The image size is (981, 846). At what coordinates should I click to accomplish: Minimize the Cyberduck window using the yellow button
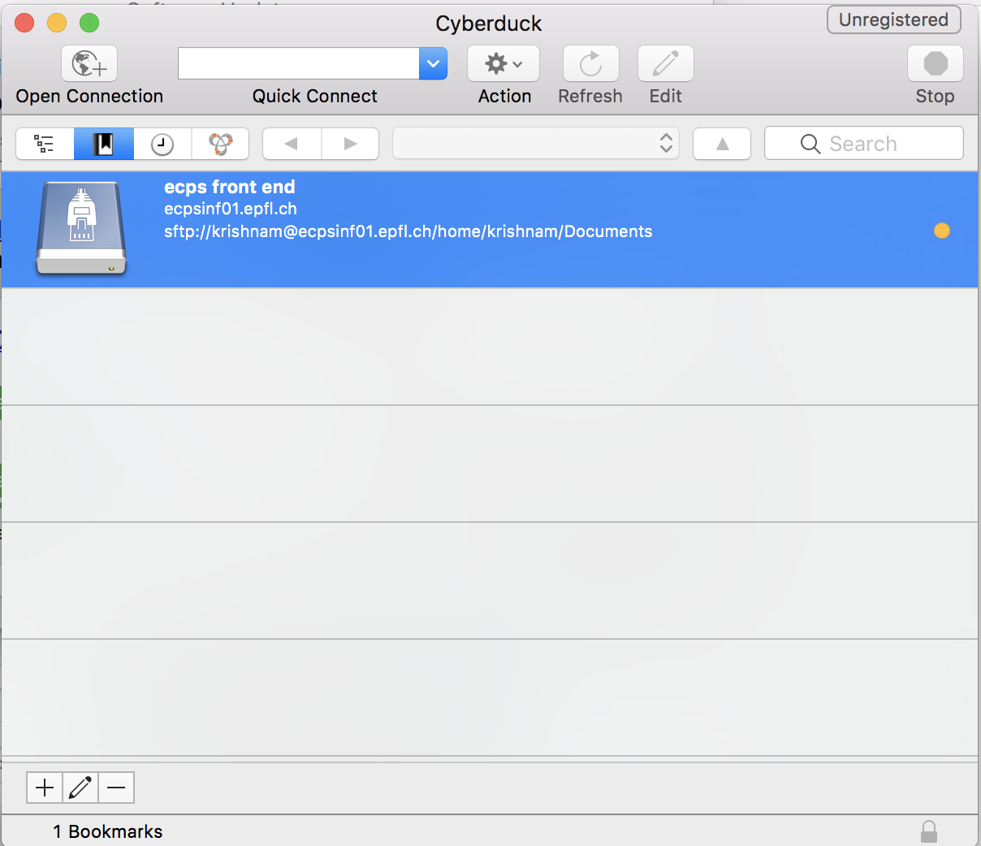point(57,23)
